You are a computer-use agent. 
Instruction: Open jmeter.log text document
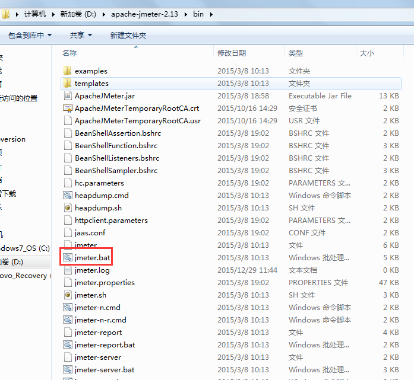coord(92,270)
